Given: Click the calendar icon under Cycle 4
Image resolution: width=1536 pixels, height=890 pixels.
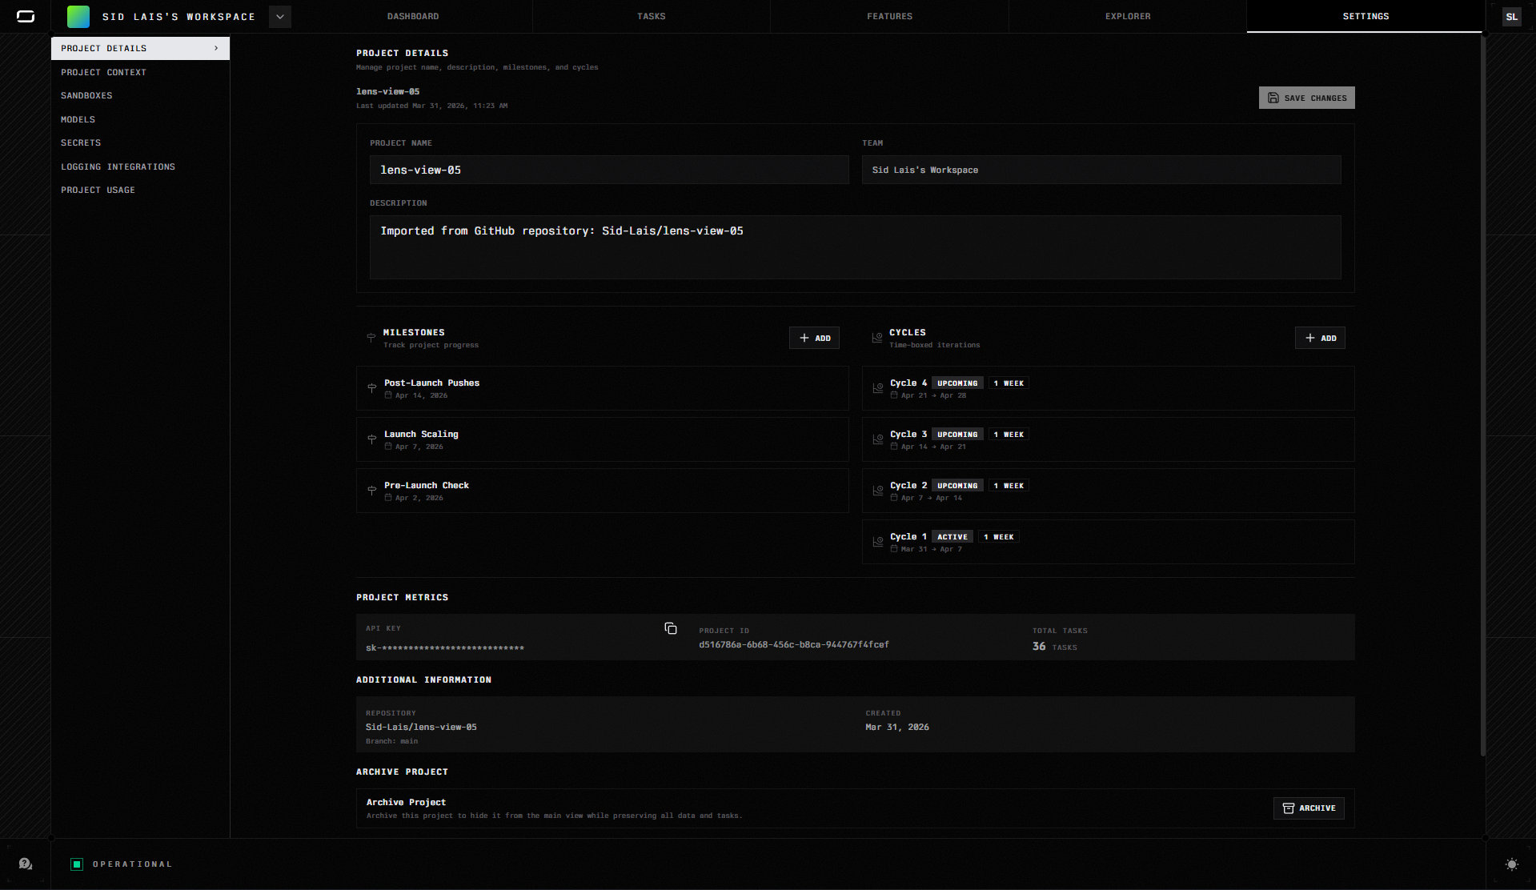Looking at the screenshot, I should tap(894, 395).
